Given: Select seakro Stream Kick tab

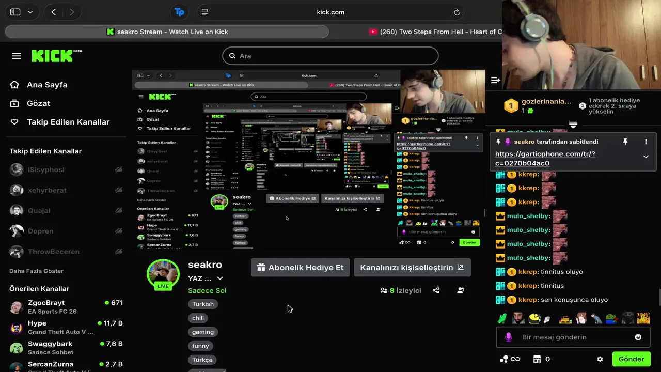Looking at the screenshot, I should pyautogui.click(x=167, y=32).
